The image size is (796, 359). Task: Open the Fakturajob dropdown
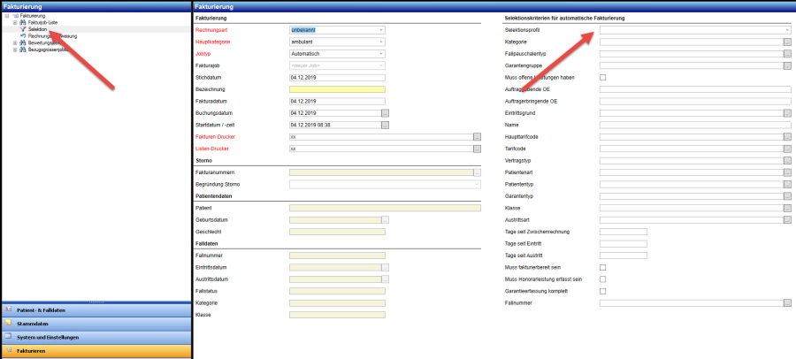click(380, 65)
